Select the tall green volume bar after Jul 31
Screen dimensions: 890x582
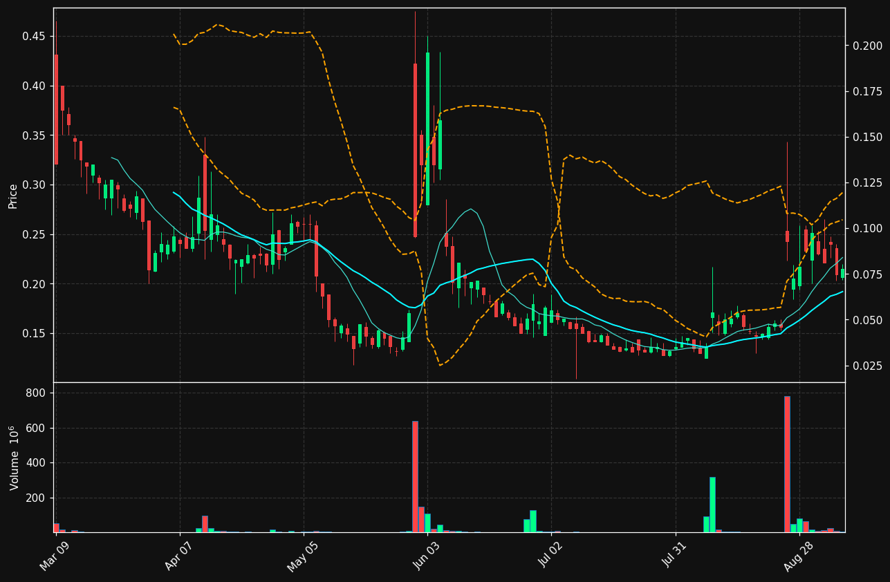click(712, 505)
